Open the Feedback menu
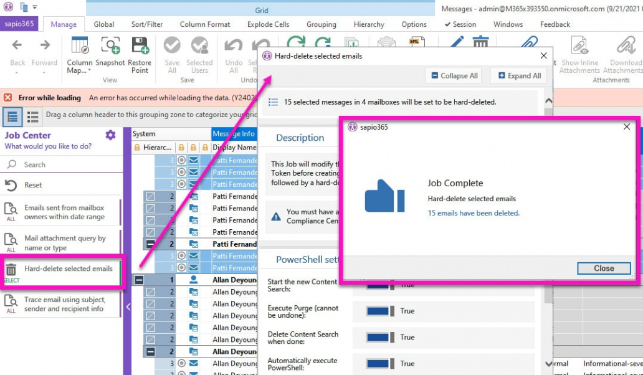This screenshot has height=375, width=643. 555,24
